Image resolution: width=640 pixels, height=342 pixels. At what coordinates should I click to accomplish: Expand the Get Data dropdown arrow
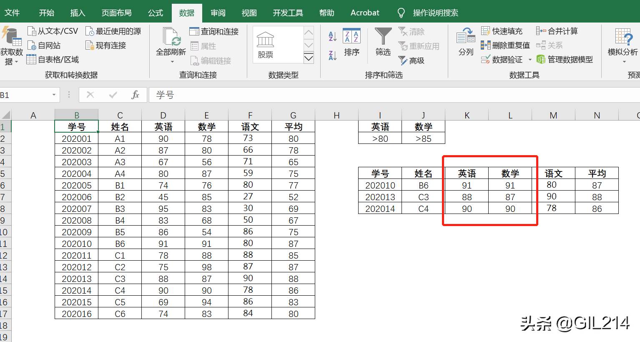click(x=17, y=62)
